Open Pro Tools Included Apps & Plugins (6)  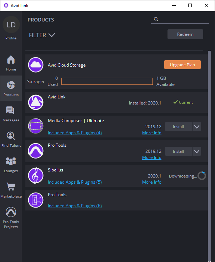click(75, 206)
